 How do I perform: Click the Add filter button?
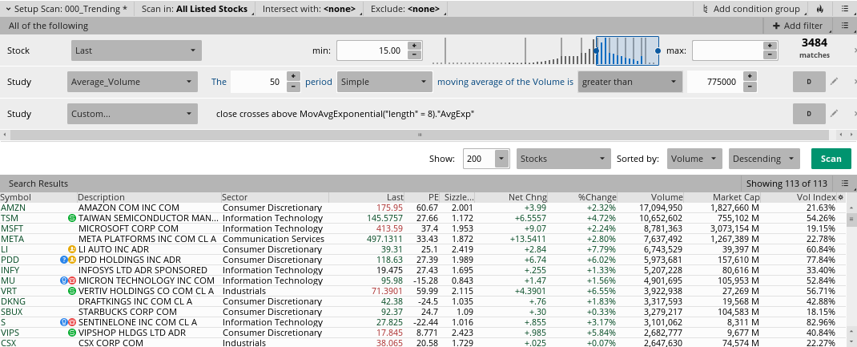pyautogui.click(x=797, y=26)
